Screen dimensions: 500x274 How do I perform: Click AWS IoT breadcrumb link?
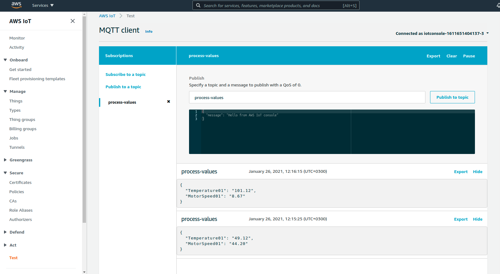click(107, 16)
